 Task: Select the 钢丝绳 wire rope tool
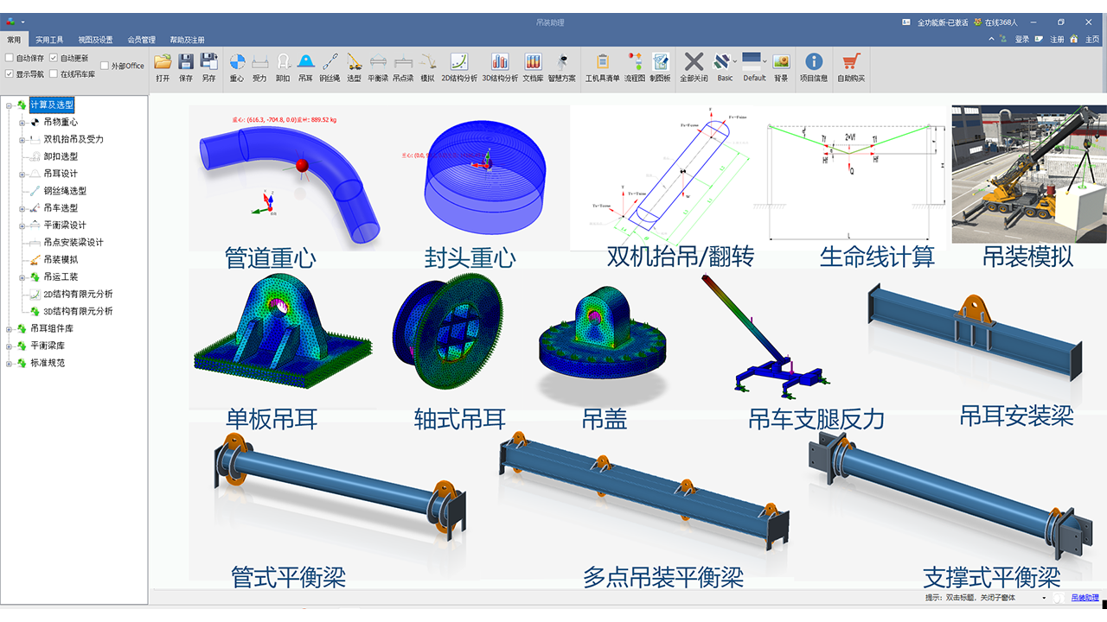pos(329,65)
